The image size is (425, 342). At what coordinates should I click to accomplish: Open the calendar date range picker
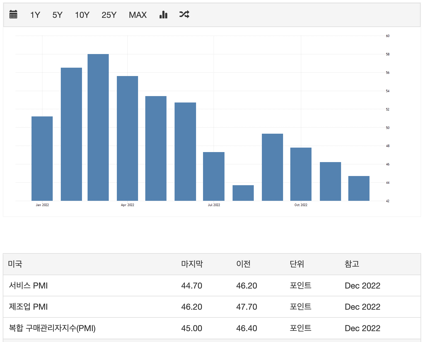point(13,14)
